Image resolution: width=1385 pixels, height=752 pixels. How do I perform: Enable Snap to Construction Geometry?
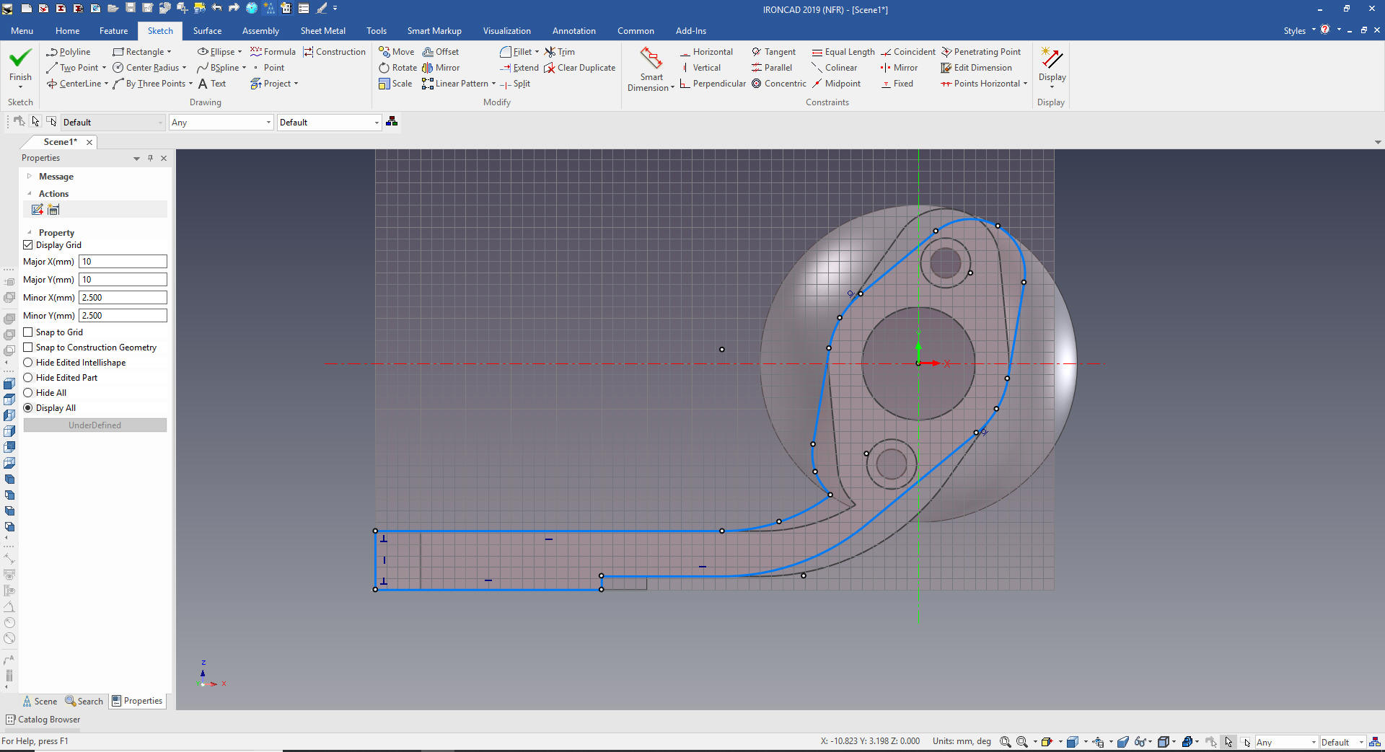click(x=28, y=348)
